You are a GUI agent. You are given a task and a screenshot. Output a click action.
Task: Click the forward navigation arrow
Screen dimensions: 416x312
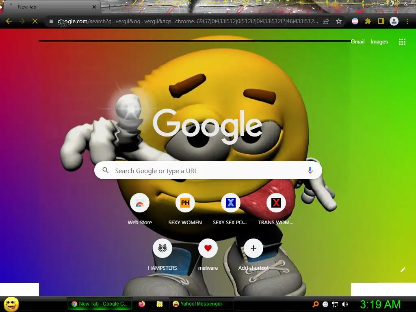[22, 21]
